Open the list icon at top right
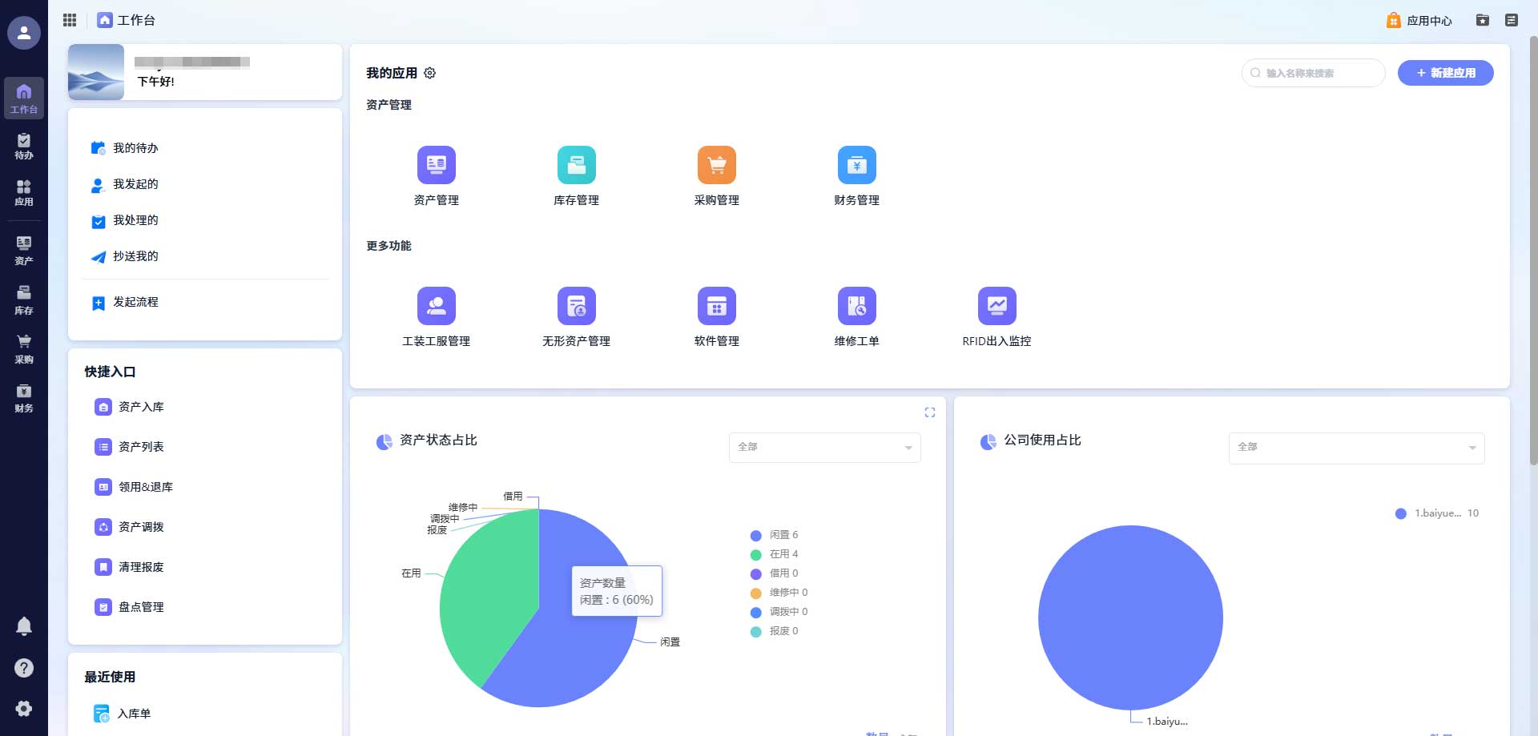1538x736 pixels. 1512,20
